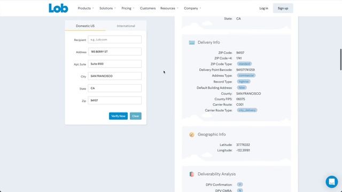Image resolution: width=342 pixels, height=192 pixels.
Task: Click the ZIP Code value 94107 in Delivery Info
Action: [240, 53]
